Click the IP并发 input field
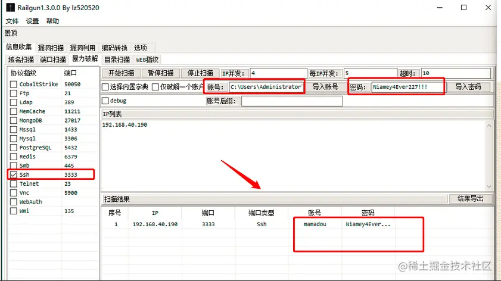501x281 pixels. (x=278, y=73)
